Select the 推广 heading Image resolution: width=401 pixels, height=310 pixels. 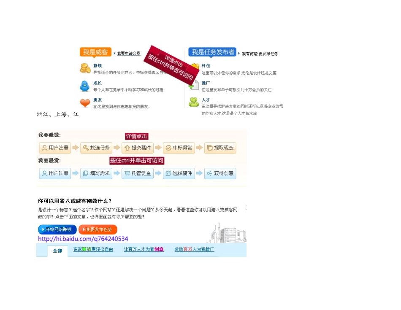click(x=206, y=83)
